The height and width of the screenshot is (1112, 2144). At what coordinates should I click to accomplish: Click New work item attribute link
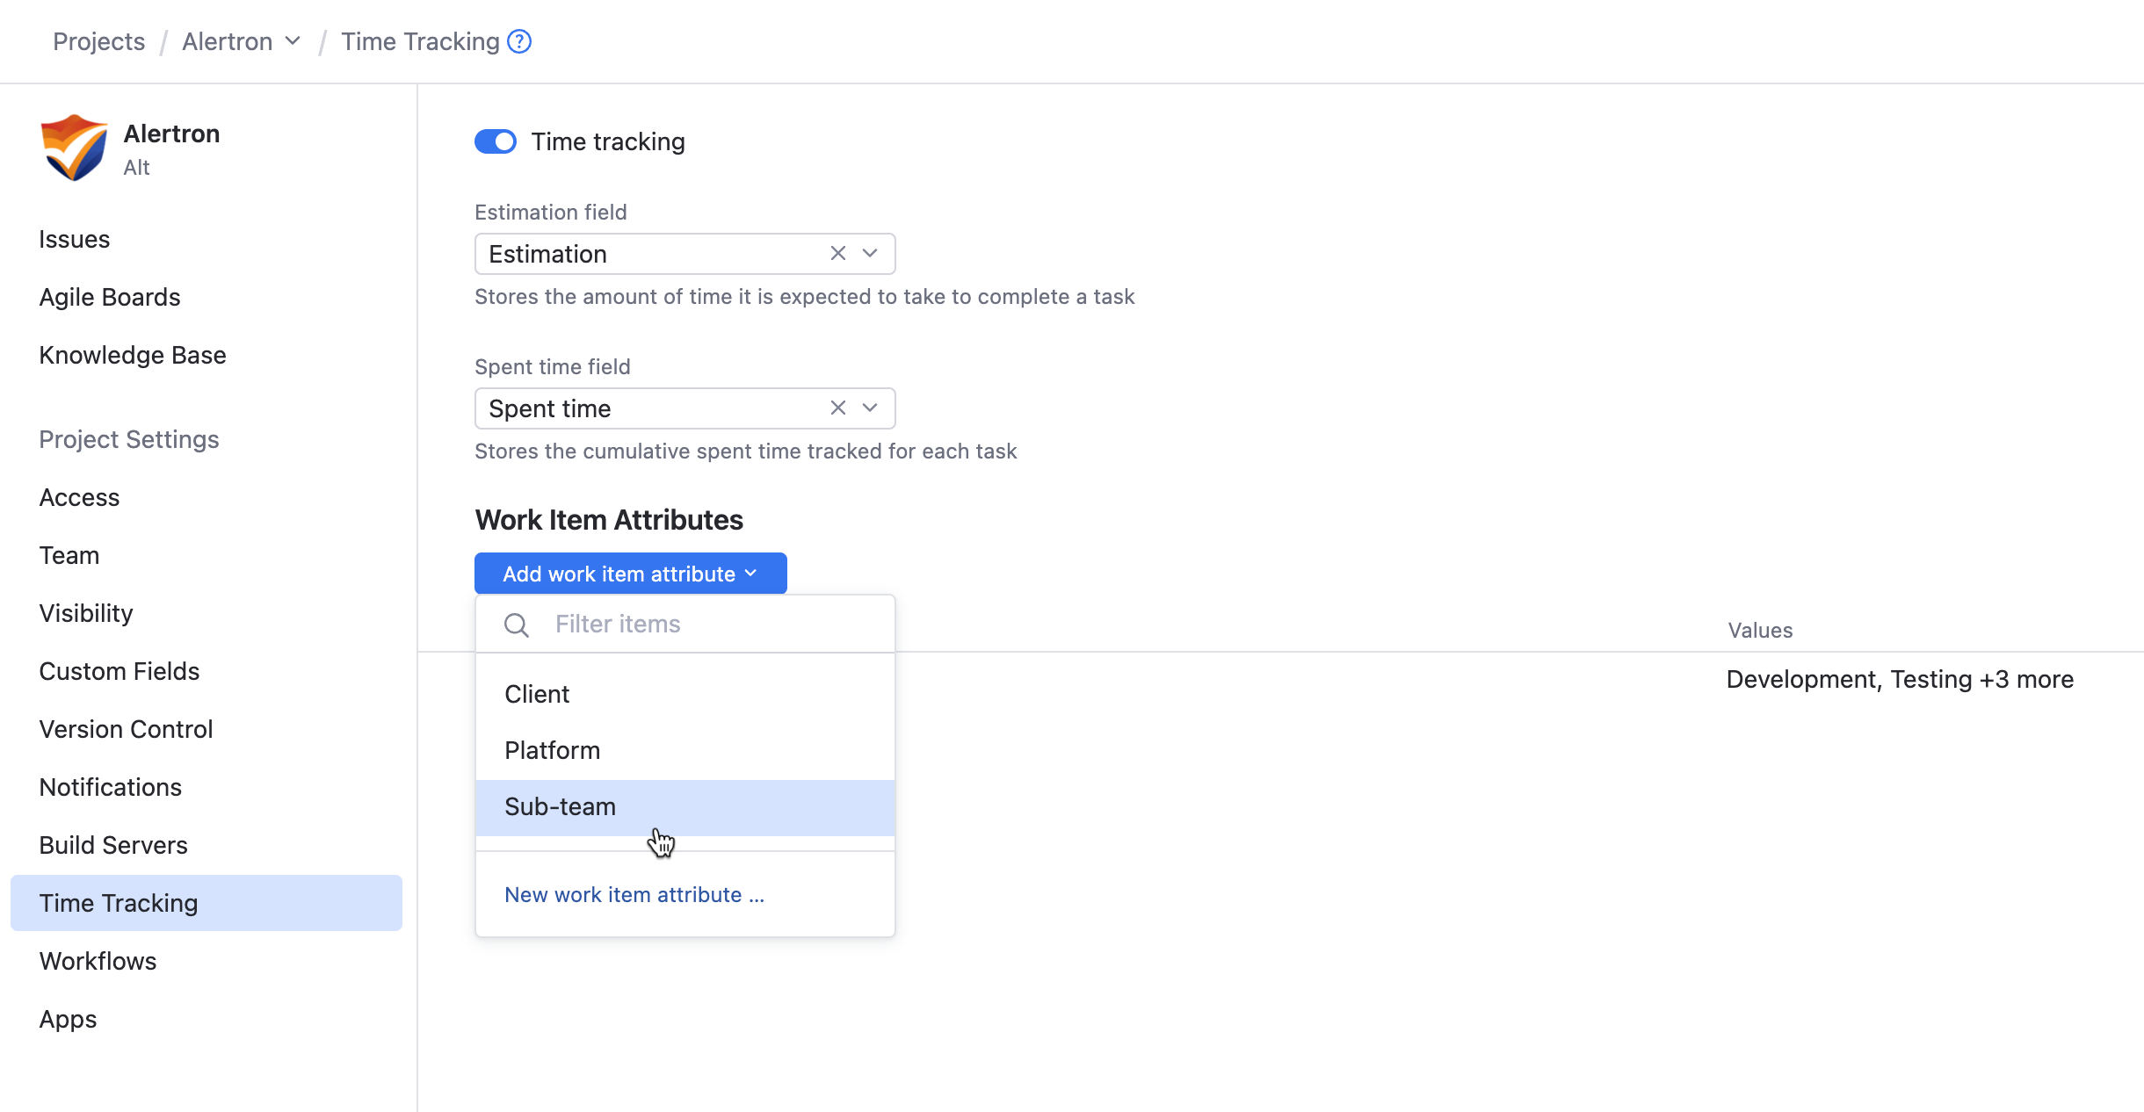[x=634, y=894]
